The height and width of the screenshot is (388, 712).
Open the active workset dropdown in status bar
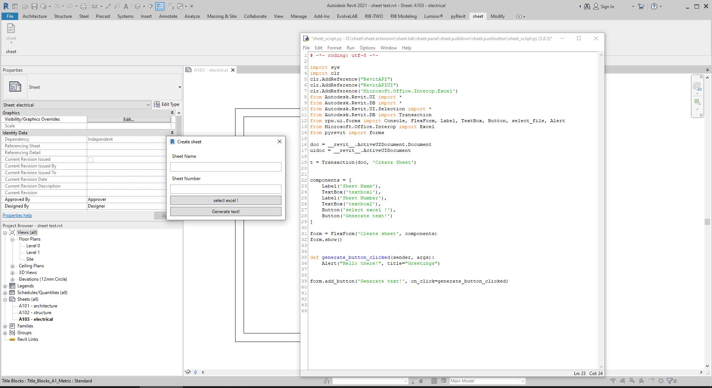pos(405,381)
